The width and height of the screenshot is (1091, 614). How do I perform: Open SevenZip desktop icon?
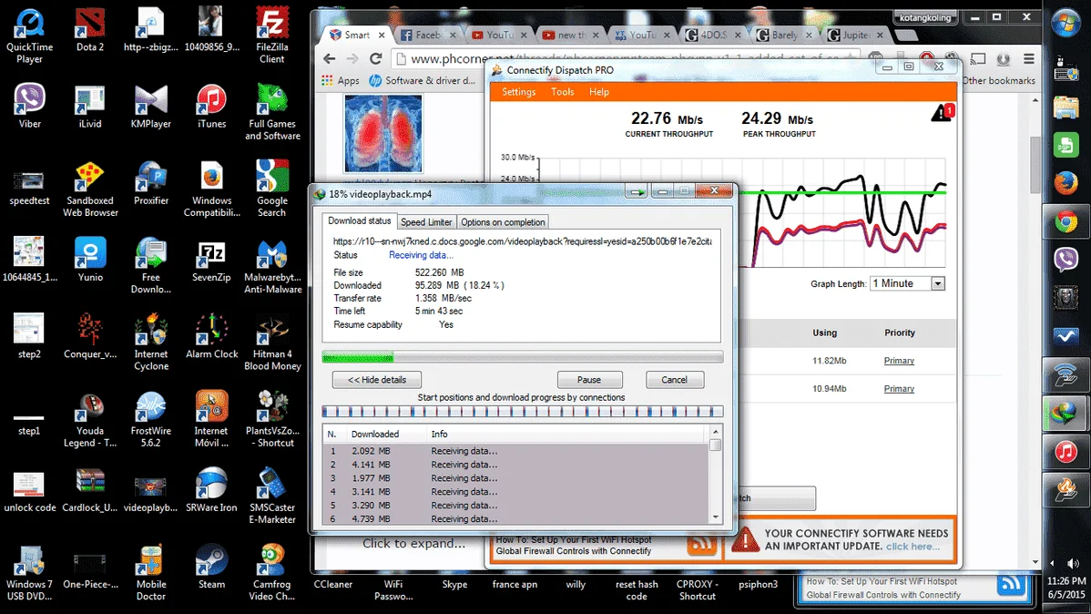click(x=211, y=261)
